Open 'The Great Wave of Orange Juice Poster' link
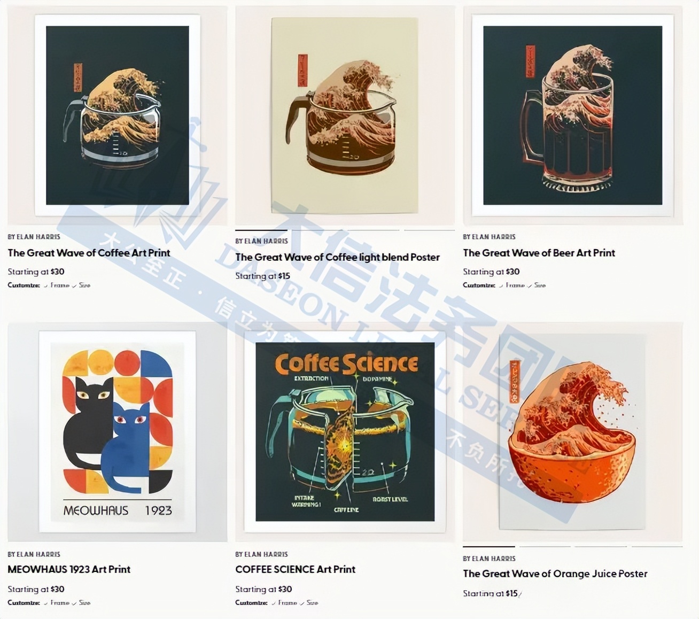Viewport: 699px width, 619px height. (x=555, y=574)
